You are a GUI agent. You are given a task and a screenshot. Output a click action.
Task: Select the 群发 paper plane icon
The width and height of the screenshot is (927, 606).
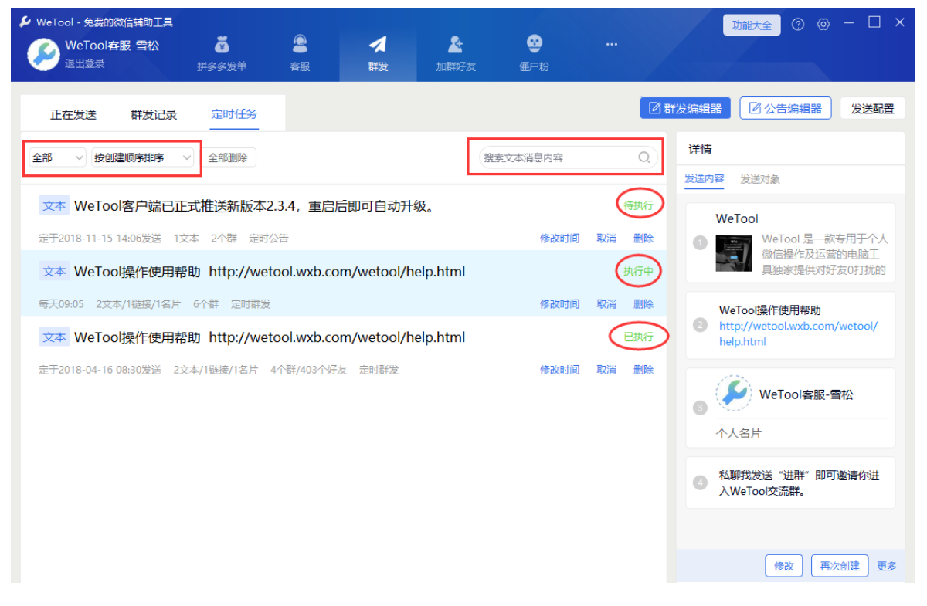coord(378,44)
